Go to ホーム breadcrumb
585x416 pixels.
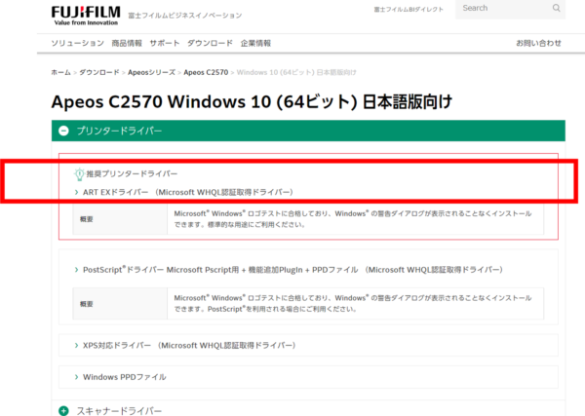(x=60, y=73)
